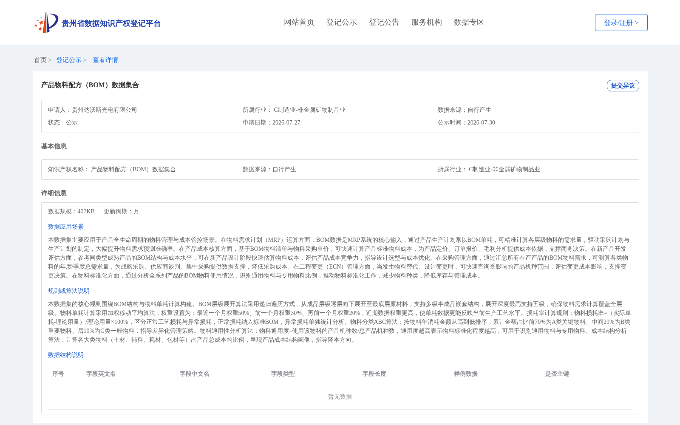This screenshot has height=425, width=680.
Task: Click the 数据应用场景 subheading
Action: coord(66,227)
